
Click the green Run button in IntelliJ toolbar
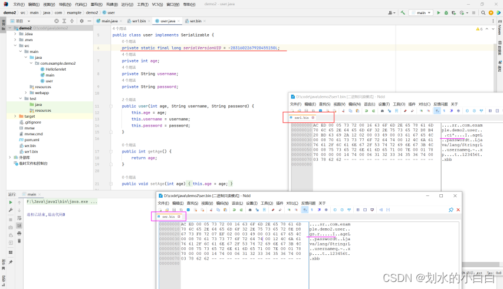[x=439, y=13]
